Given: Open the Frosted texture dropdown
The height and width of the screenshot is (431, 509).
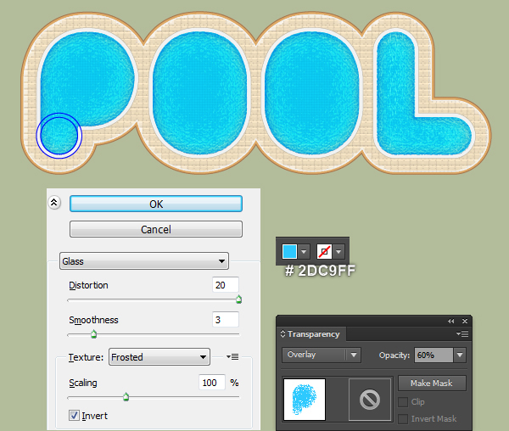Looking at the screenshot, I should click(x=159, y=357).
